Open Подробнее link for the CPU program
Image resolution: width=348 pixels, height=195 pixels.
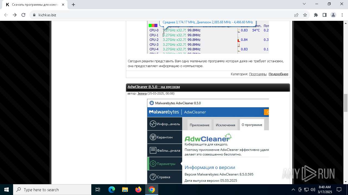(x=278, y=74)
